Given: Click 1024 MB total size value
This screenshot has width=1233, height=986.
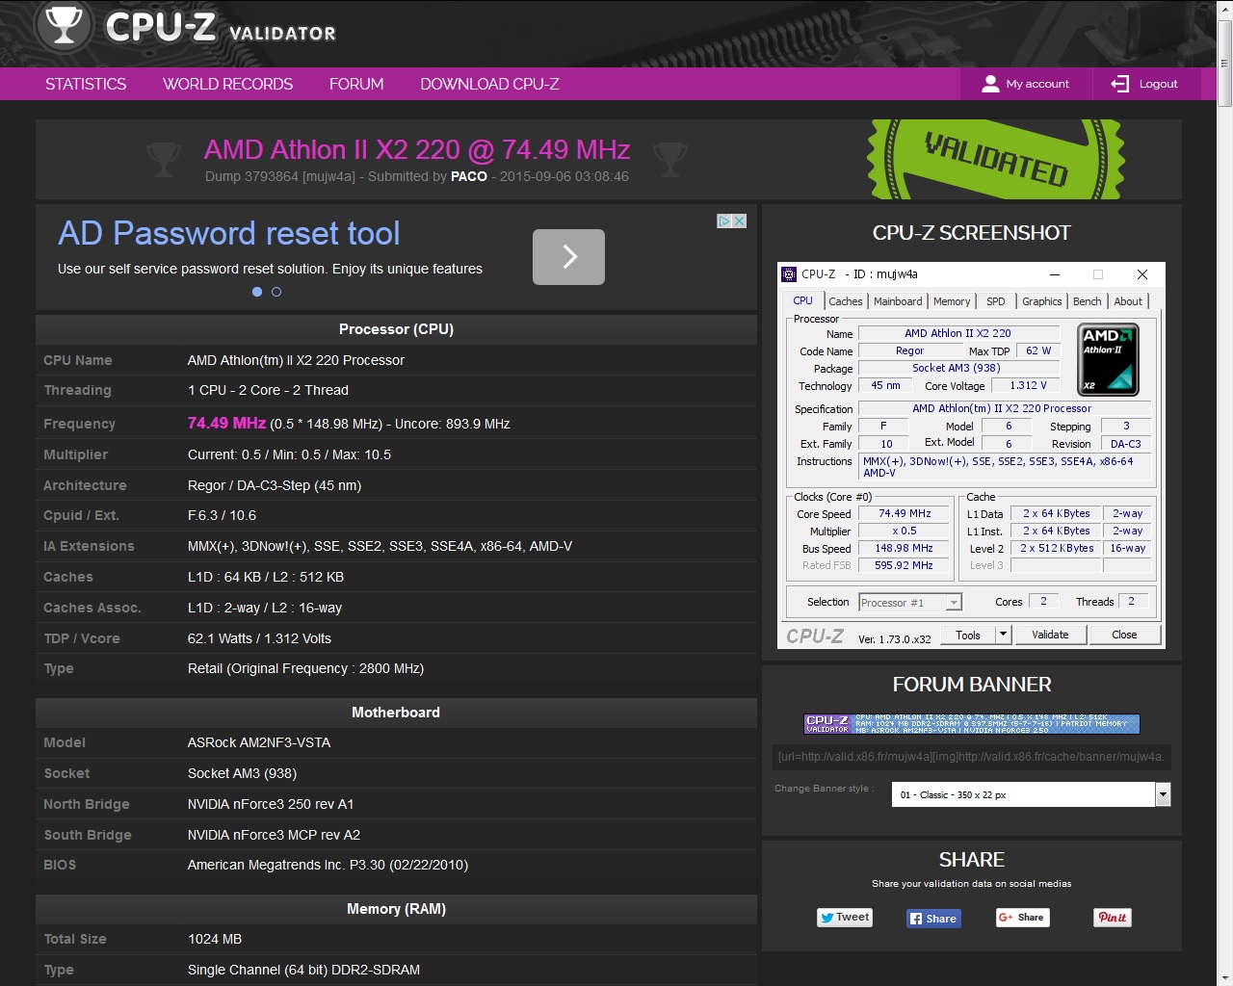Looking at the screenshot, I should click(x=215, y=939).
